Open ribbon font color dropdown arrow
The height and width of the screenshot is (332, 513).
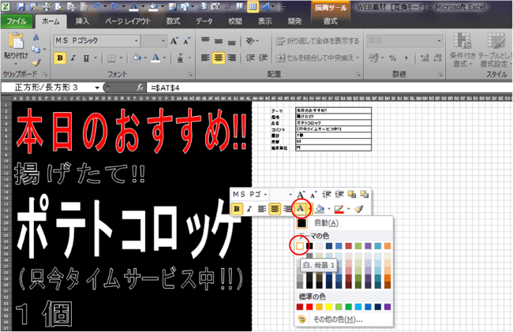click(164, 58)
